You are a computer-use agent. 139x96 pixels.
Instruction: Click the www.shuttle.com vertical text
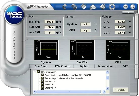pyautogui.click(x=14, y=43)
